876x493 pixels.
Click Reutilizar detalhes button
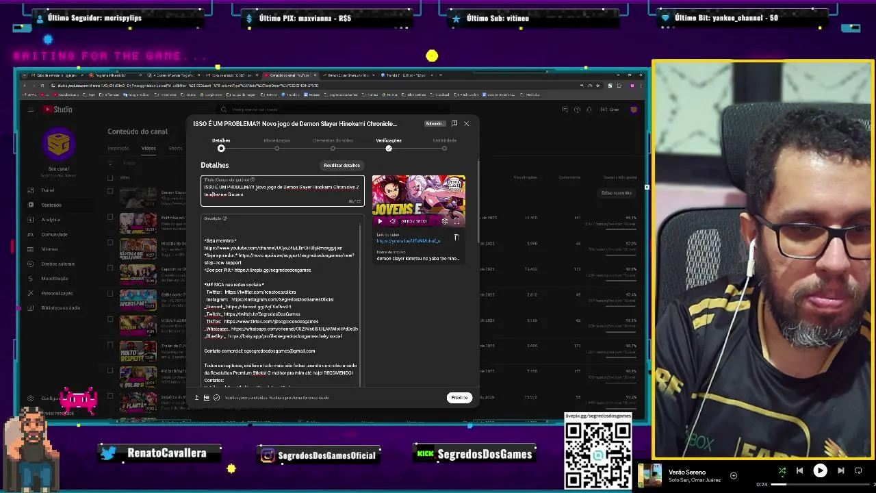[342, 166]
